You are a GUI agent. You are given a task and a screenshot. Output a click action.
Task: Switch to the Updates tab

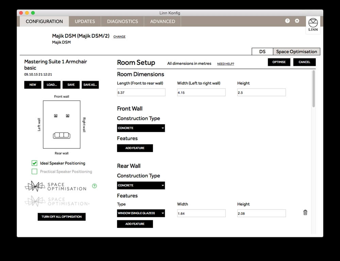[x=85, y=21]
